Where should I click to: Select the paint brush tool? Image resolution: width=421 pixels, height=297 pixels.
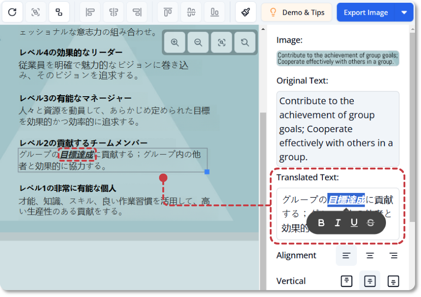pos(246,12)
